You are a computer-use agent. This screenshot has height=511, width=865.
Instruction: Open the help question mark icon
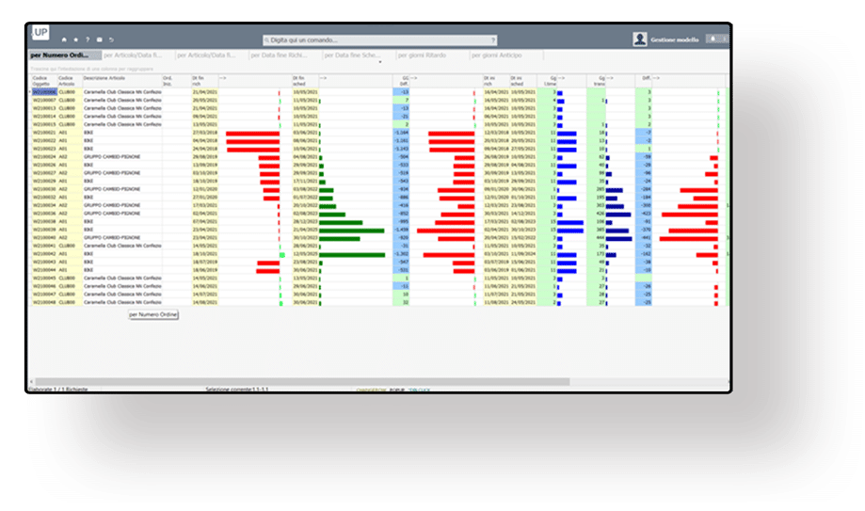coord(88,40)
